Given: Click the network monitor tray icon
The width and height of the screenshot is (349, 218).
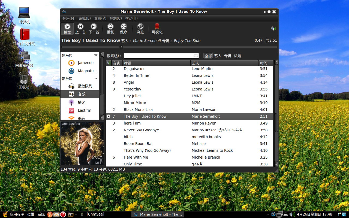Looking at the screenshot, I should click(280, 214).
